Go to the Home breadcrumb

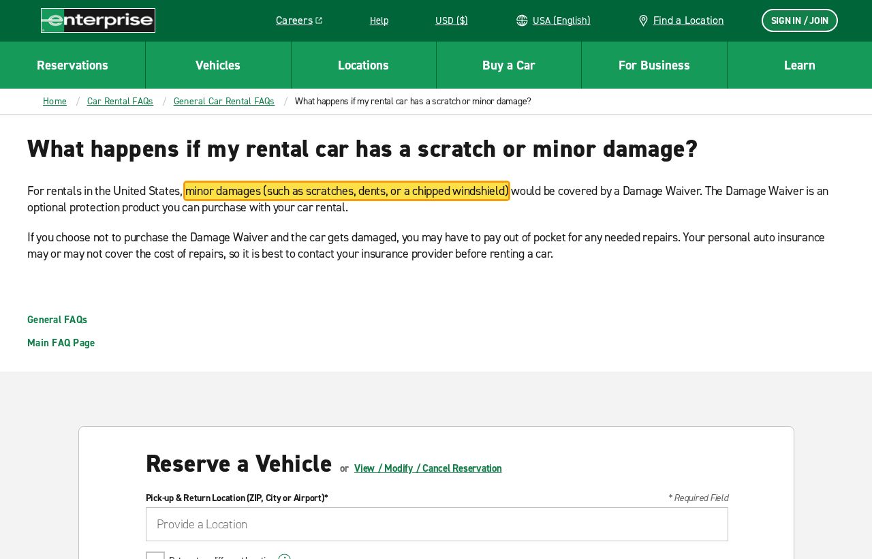click(x=54, y=102)
